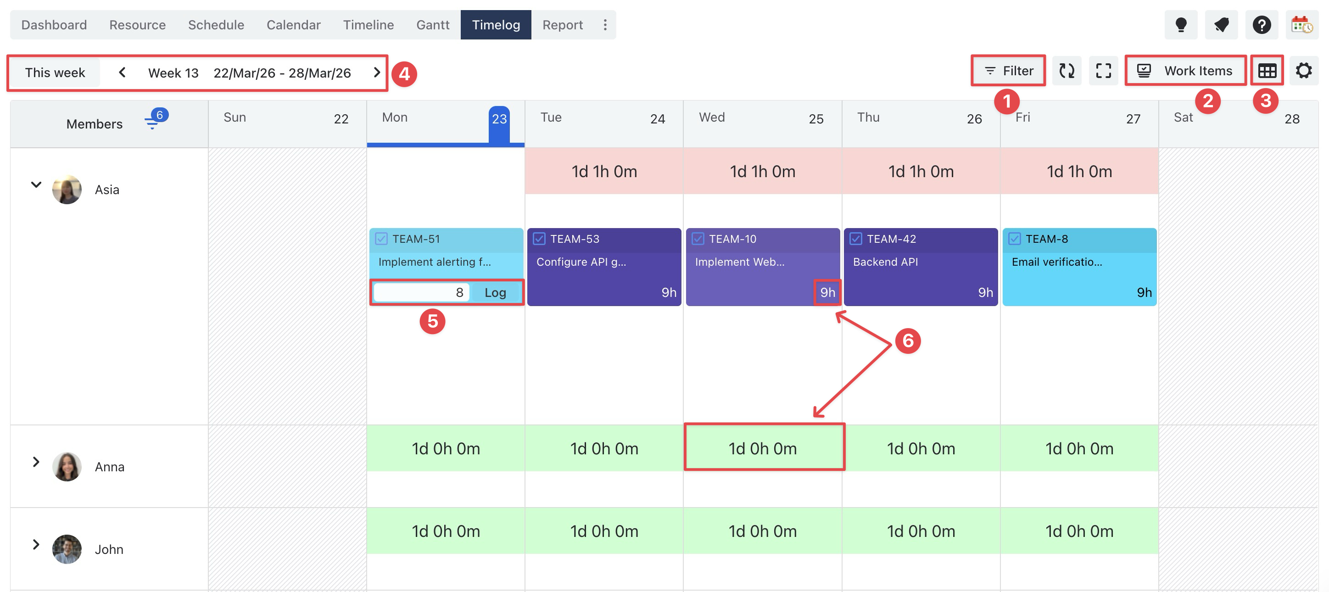The height and width of the screenshot is (592, 1329).
Task: Switch to table grid view icon
Action: (1267, 71)
